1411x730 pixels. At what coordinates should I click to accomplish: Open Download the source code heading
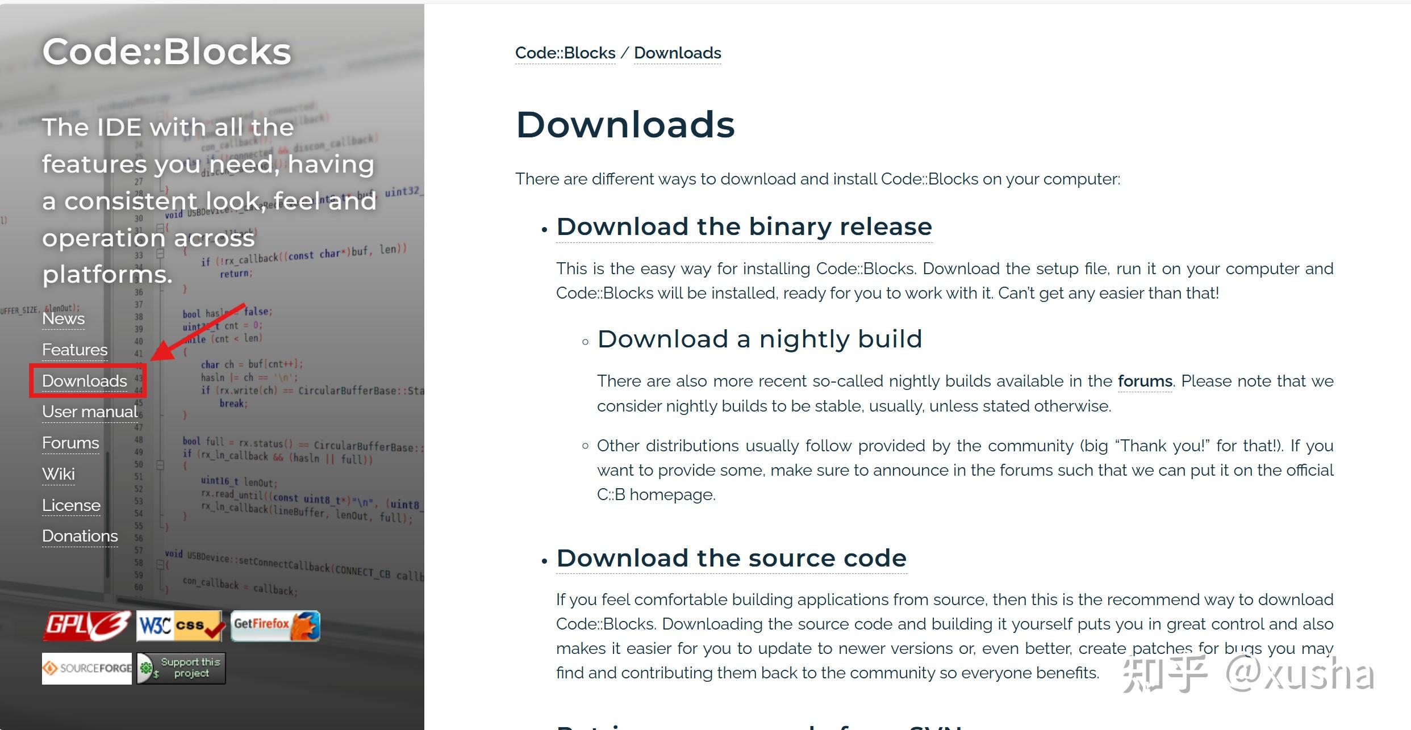[x=732, y=558]
